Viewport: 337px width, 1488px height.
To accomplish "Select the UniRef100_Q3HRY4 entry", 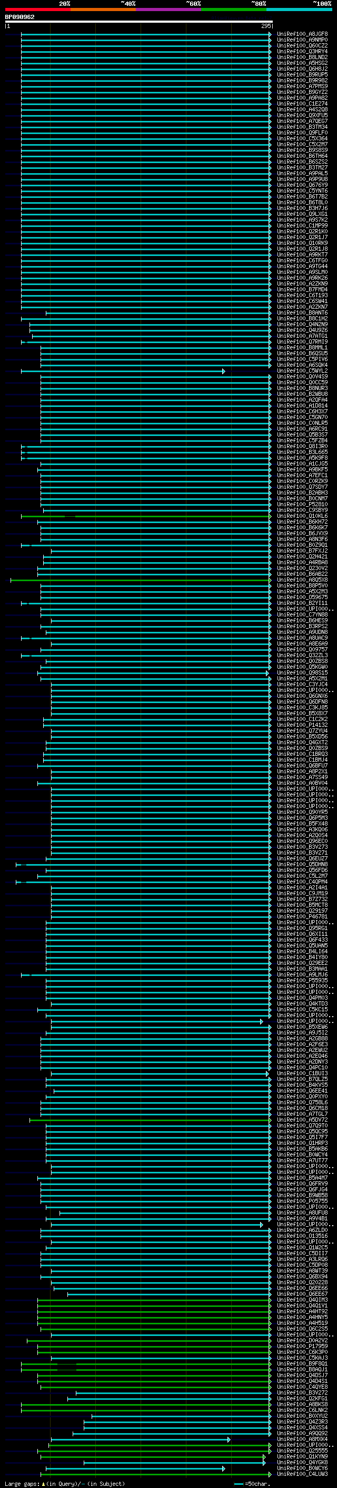I will pyautogui.click(x=302, y=51).
